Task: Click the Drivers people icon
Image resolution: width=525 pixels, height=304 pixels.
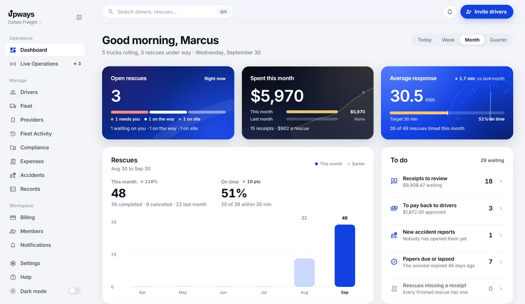Action: 13,92
